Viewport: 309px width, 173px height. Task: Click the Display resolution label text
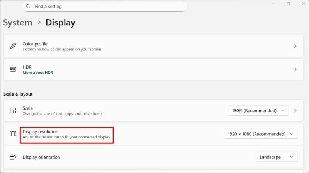click(x=41, y=131)
